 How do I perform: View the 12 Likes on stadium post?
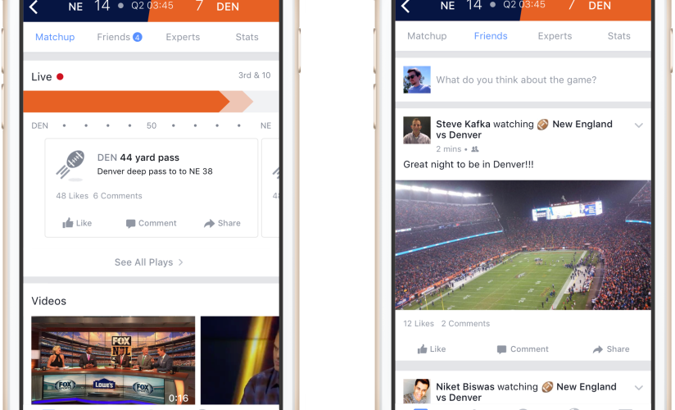click(419, 323)
